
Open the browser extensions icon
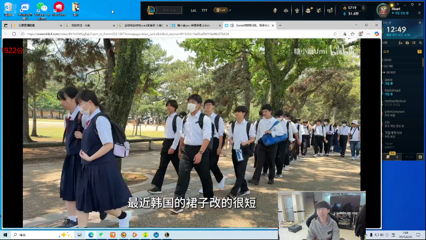coord(345,34)
